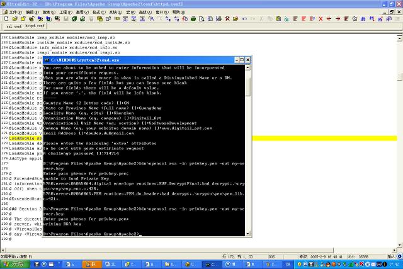Click 'State or Province Name' Guangdong line

[x=102, y=108]
